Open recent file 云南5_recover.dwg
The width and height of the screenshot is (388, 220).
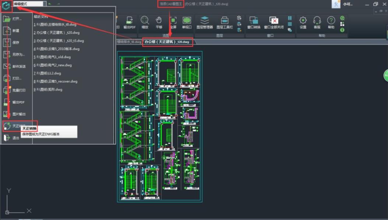click(x=55, y=81)
